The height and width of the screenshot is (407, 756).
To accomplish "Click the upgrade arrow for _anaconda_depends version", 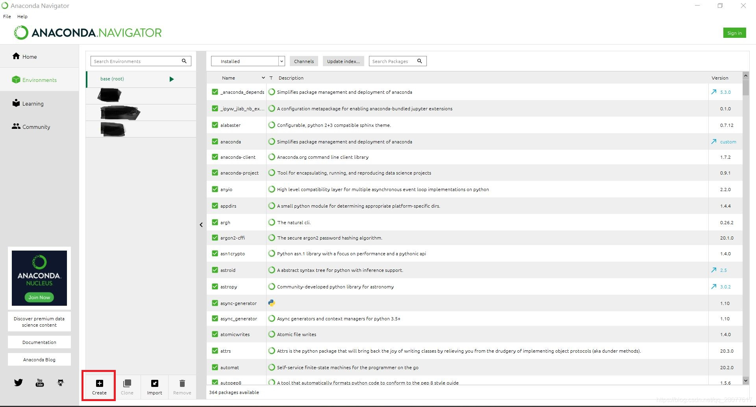I will pyautogui.click(x=714, y=92).
